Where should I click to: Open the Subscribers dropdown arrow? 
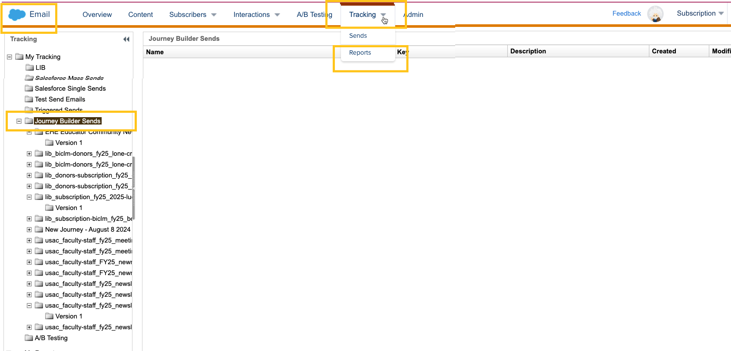click(214, 15)
